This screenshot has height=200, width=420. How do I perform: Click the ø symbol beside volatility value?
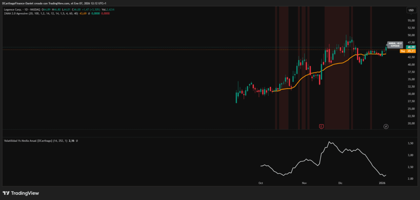77,141
